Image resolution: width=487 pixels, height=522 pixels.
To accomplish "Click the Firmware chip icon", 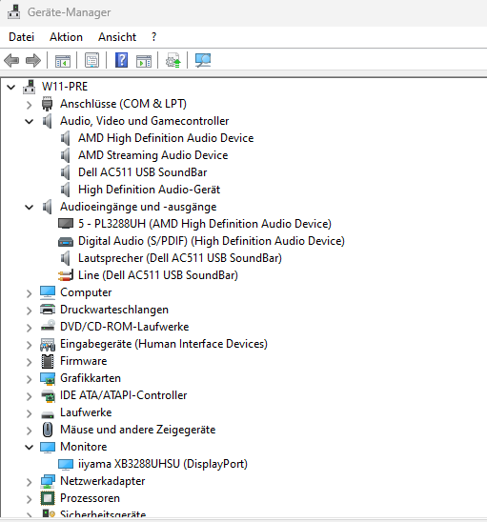I will pos(48,361).
